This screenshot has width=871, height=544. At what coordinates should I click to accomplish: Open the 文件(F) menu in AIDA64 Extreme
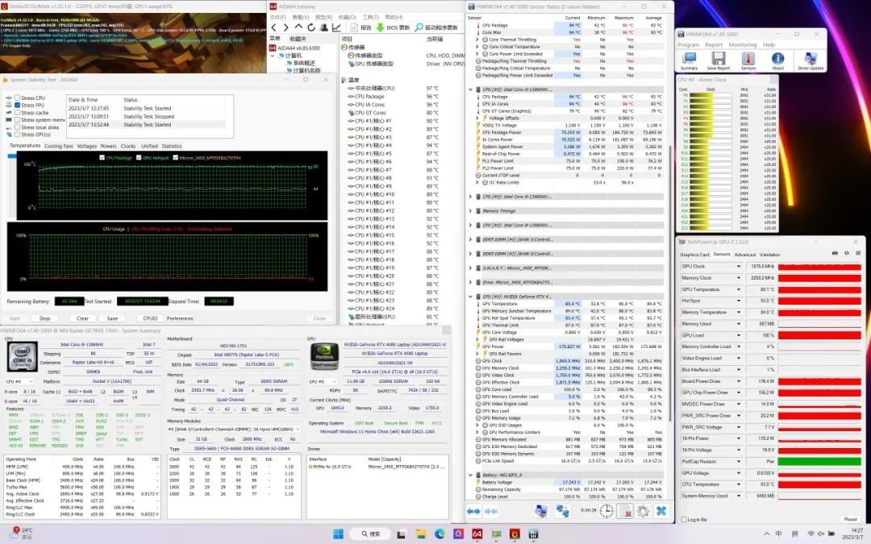pos(277,17)
